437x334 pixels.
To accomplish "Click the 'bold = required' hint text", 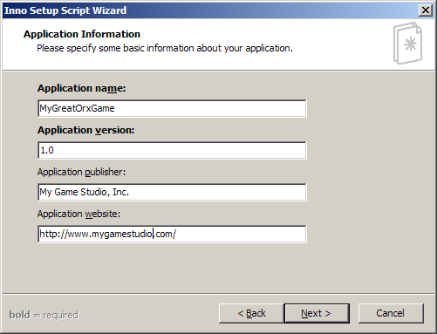I will pyautogui.click(x=44, y=315).
